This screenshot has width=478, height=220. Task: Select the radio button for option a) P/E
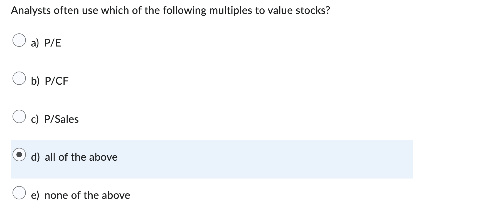pyautogui.click(x=19, y=40)
